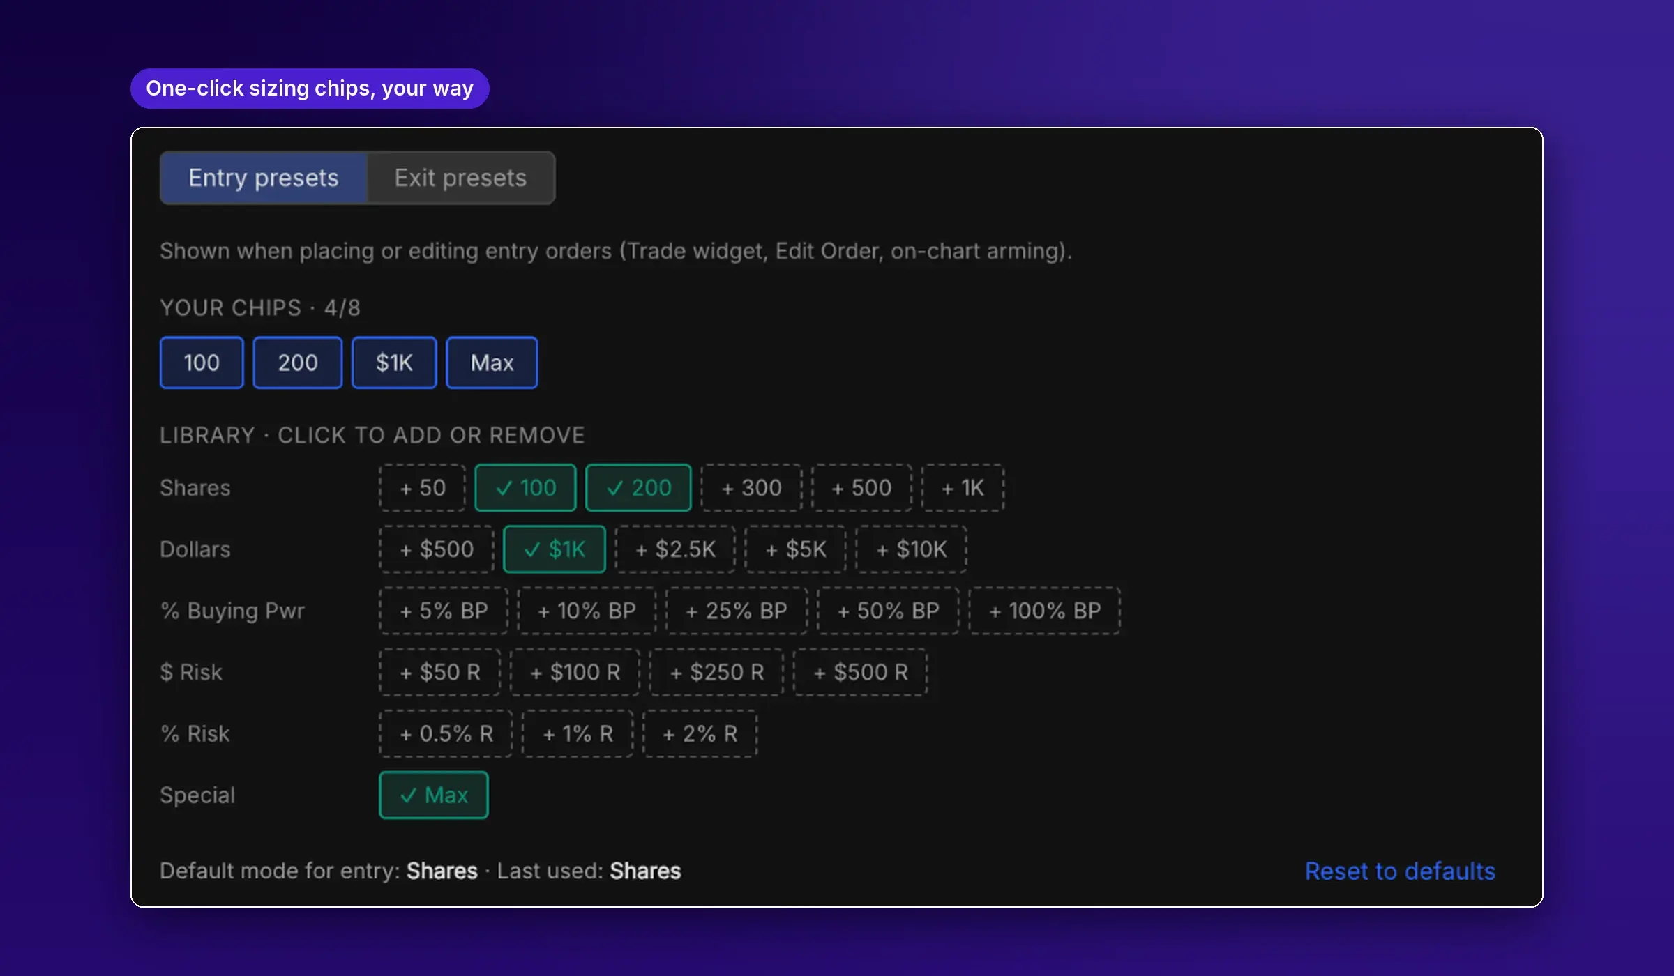Select the 200 chip under Your Chips
Screen dimensions: 1674x976
coord(298,363)
